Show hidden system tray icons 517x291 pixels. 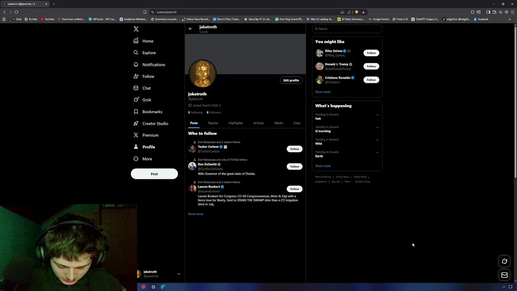click(504, 287)
